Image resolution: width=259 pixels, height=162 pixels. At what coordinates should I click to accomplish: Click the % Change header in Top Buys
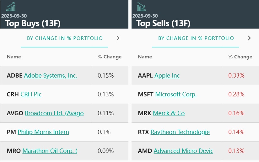110,57
